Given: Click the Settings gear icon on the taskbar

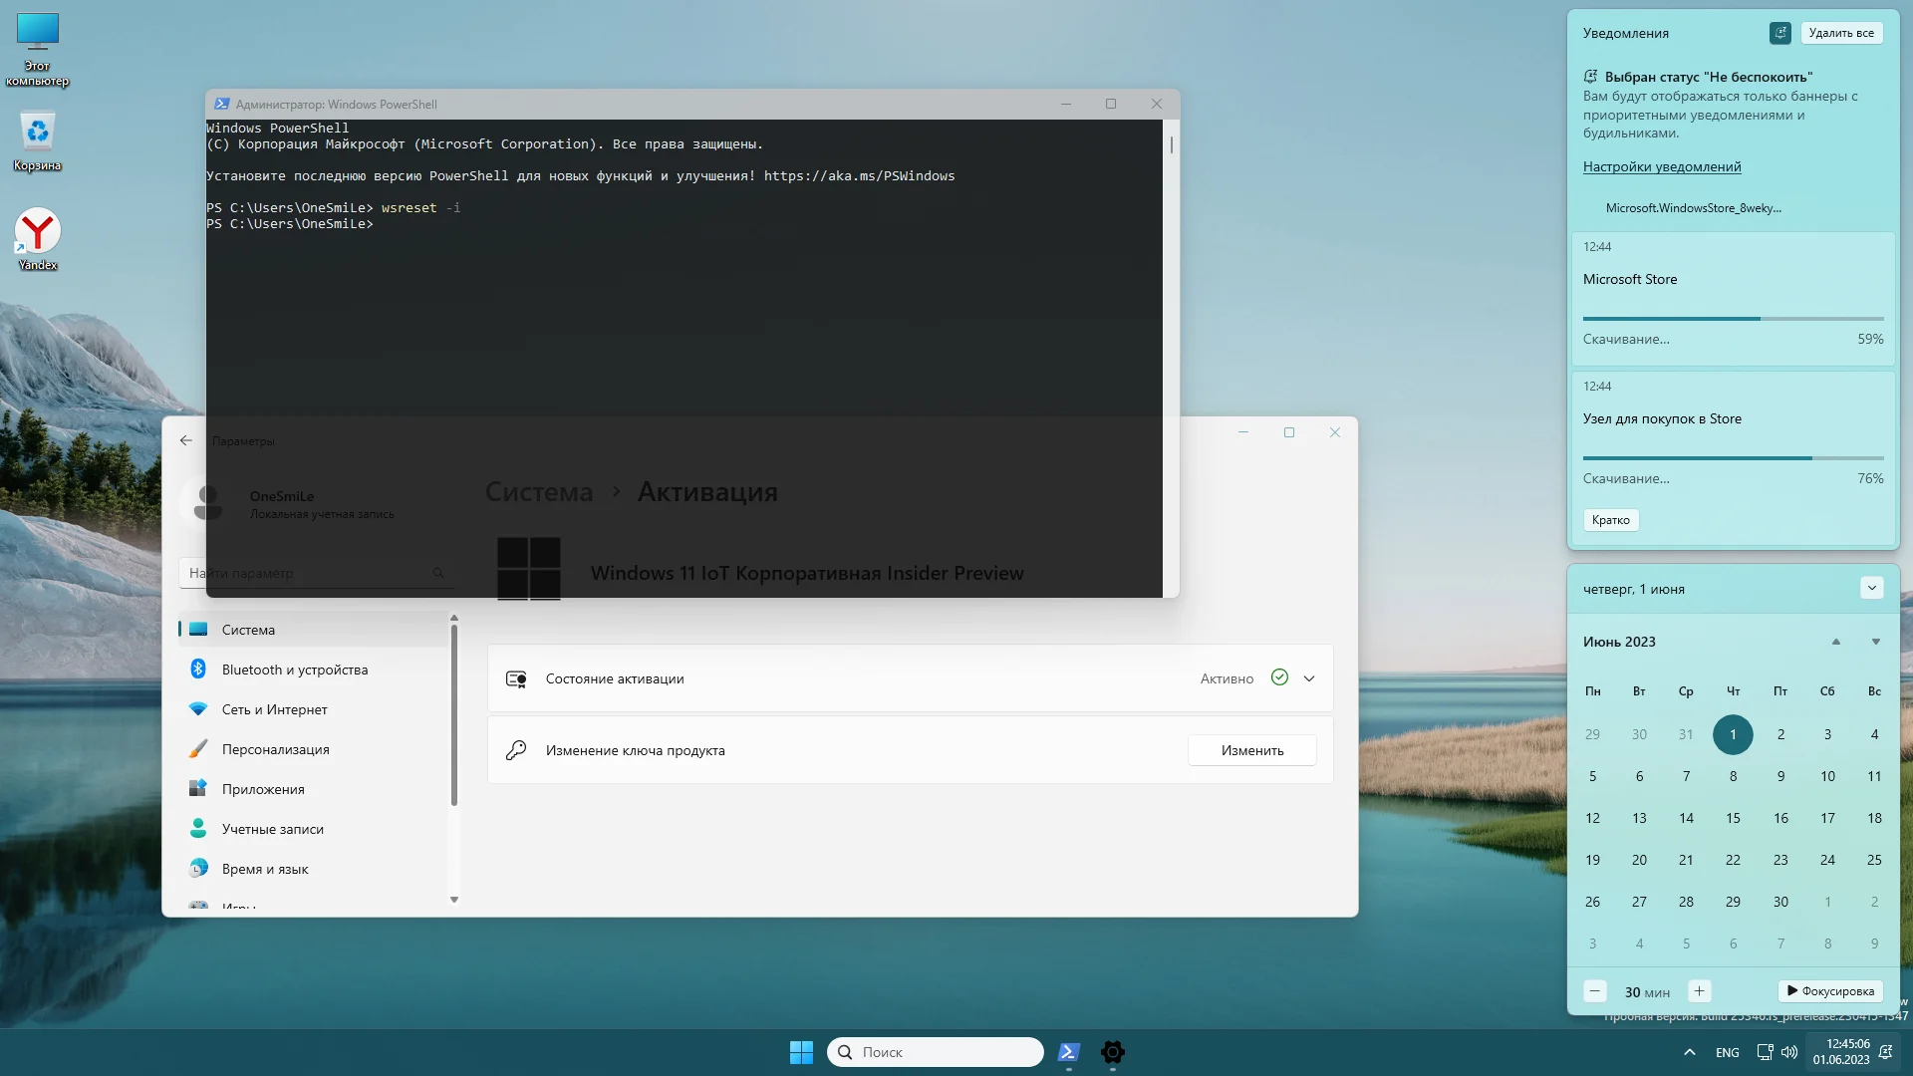Looking at the screenshot, I should tap(1112, 1052).
